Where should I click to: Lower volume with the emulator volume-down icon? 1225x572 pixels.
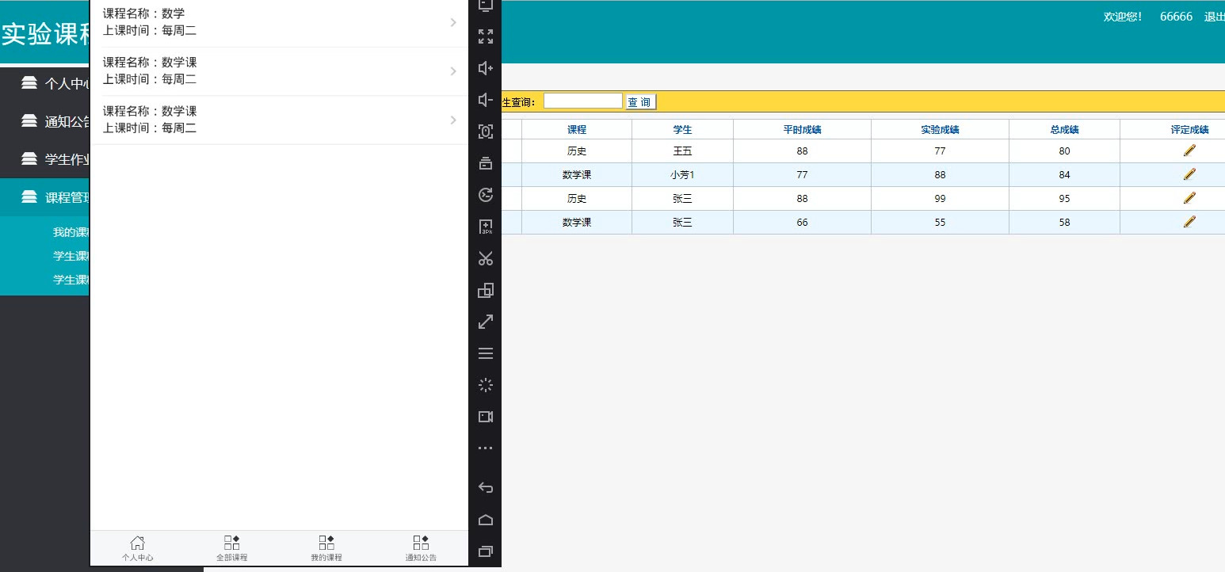click(486, 100)
